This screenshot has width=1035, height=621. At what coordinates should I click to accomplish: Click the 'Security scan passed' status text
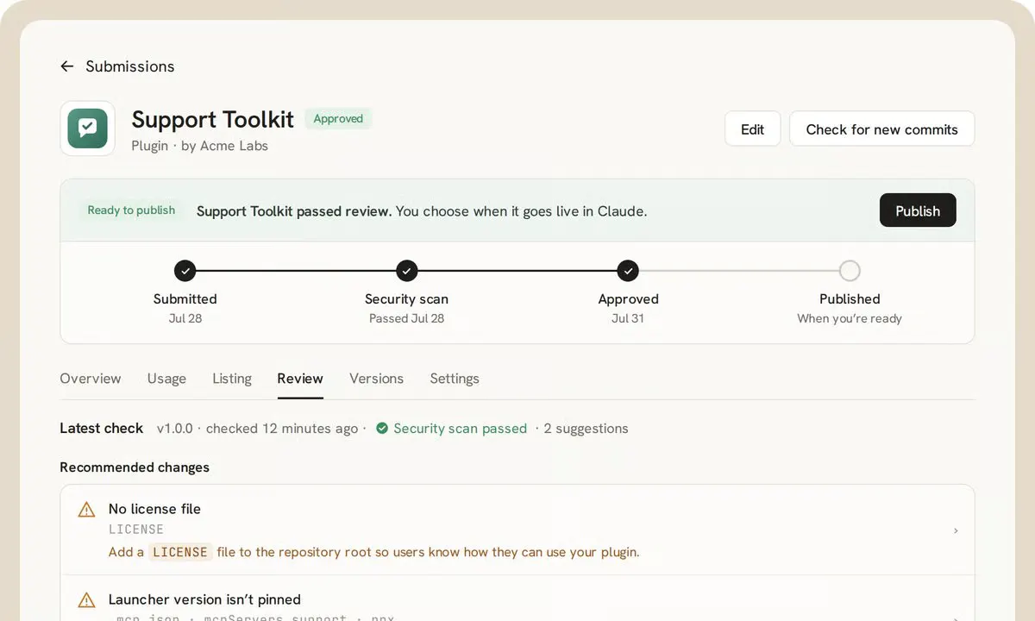click(x=460, y=429)
